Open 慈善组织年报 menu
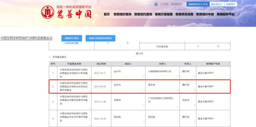 tap(205, 14)
